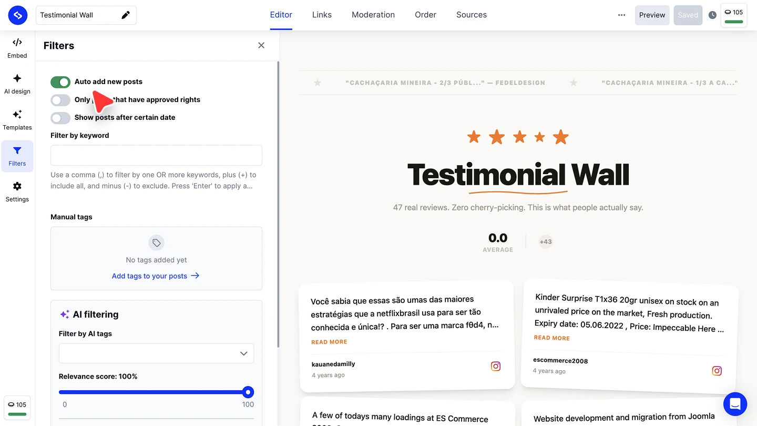Open the Templates panel

[x=17, y=120]
